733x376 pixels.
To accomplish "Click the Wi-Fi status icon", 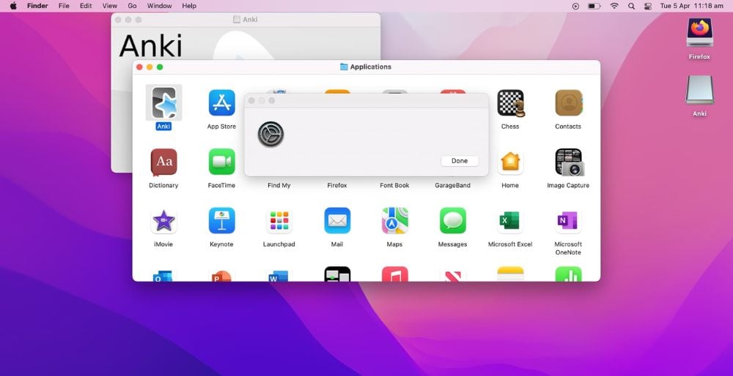I will (x=614, y=6).
